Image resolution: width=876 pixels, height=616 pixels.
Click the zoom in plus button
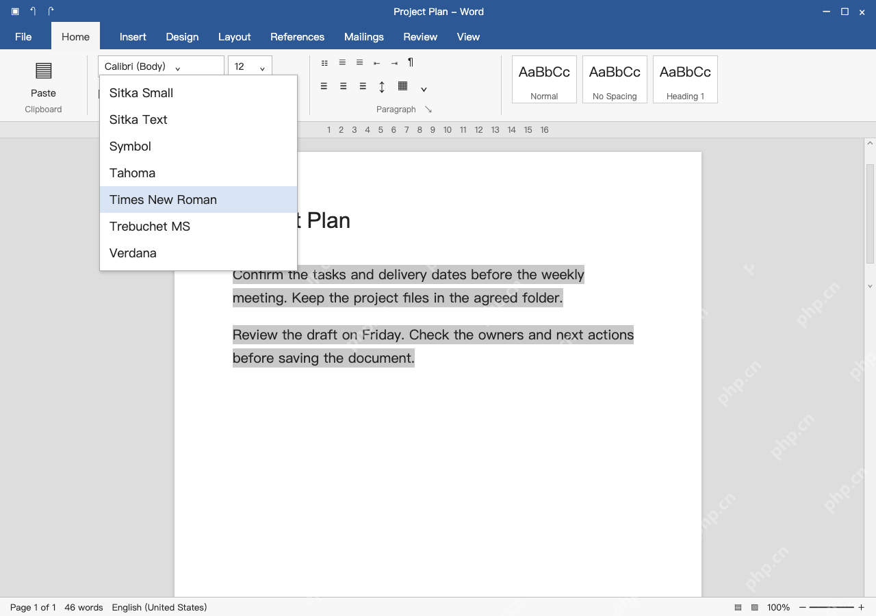(x=861, y=608)
